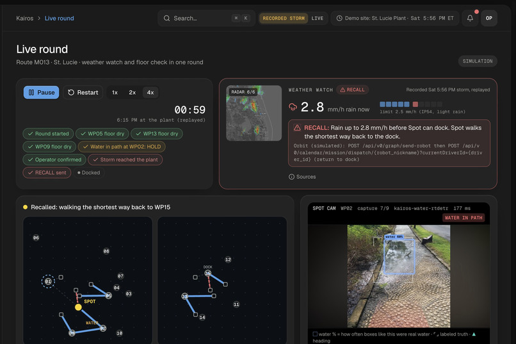The image size is (516, 344).
Task: Click the red rain limit segment
Action: tap(415, 104)
